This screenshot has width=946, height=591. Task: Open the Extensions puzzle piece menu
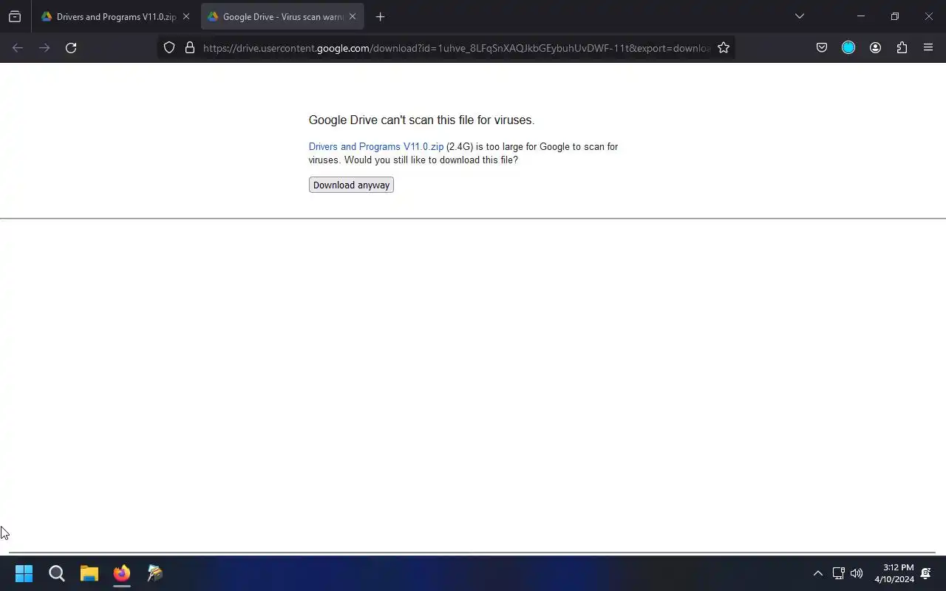(902, 48)
